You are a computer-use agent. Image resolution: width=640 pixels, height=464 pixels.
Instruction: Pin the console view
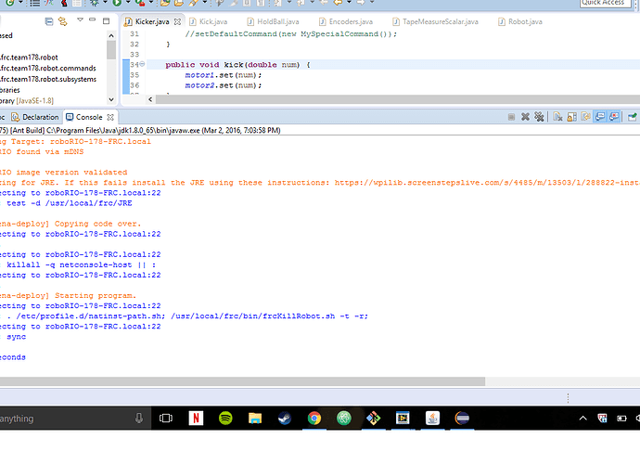click(x=633, y=117)
